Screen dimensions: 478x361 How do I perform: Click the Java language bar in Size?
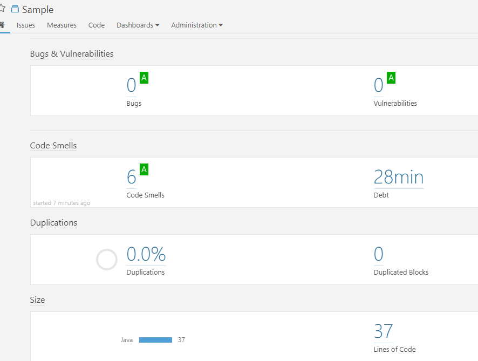tap(155, 340)
